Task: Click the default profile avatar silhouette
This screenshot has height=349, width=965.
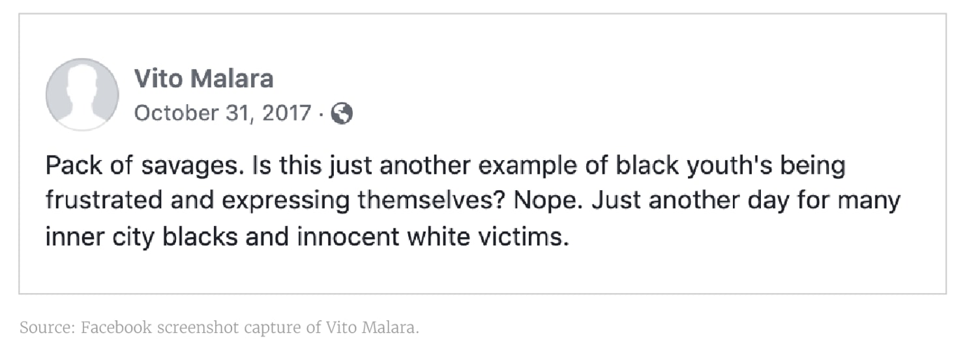Action: pyautogui.click(x=82, y=94)
